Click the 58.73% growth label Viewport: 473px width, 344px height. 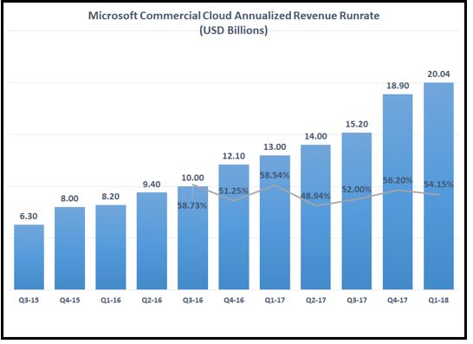[x=192, y=205]
